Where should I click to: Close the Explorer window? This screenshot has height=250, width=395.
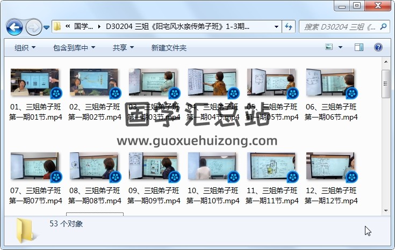point(378,6)
